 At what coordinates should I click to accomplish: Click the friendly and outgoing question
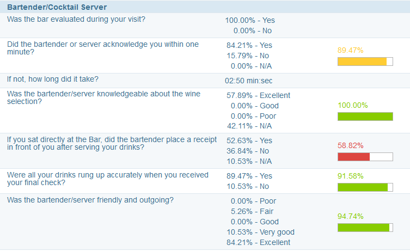click(x=90, y=200)
